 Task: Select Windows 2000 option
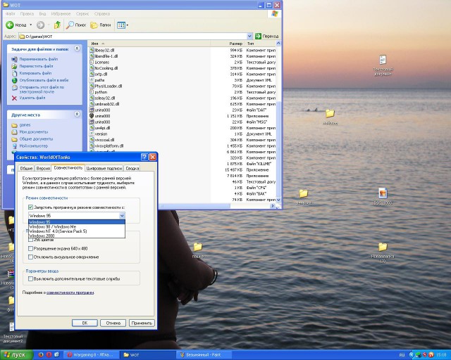pos(77,236)
